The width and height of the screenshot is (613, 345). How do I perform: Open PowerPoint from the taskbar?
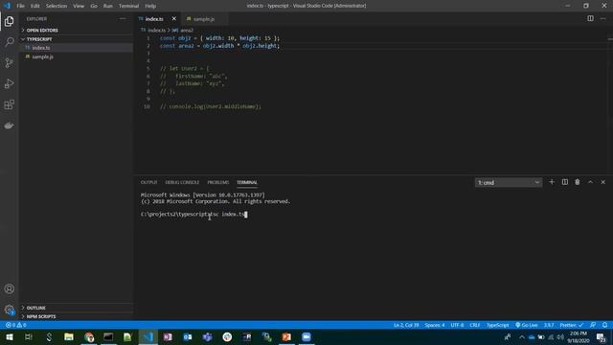pos(286,336)
